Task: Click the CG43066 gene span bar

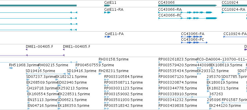Action: pos(187,5)
